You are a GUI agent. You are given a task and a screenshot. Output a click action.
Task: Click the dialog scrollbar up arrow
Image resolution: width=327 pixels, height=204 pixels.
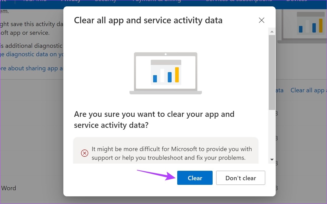click(272, 32)
